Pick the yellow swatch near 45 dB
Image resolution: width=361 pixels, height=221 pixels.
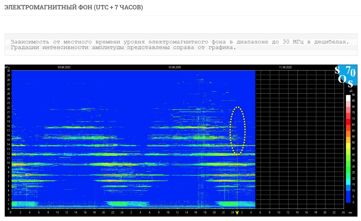click(348, 146)
